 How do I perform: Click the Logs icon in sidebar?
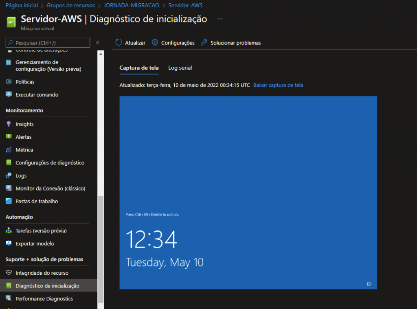tap(9, 175)
